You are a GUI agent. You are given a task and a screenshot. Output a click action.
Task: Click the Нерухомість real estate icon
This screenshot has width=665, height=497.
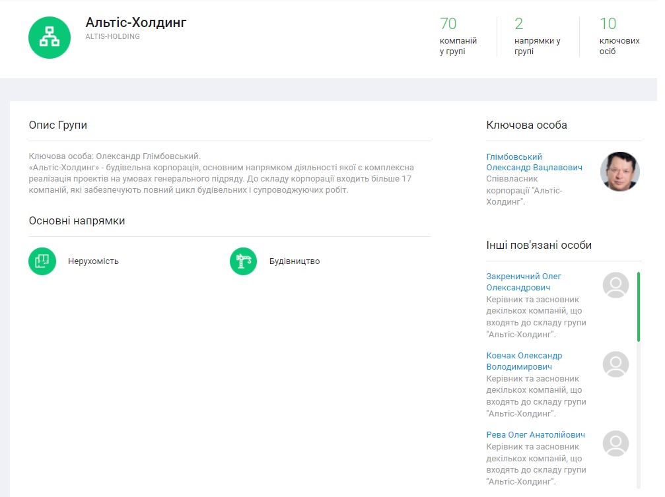42,261
